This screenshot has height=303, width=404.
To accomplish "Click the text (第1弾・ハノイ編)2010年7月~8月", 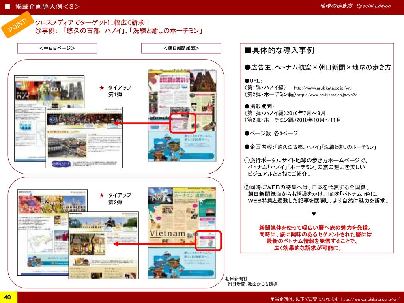I will 285,113.
